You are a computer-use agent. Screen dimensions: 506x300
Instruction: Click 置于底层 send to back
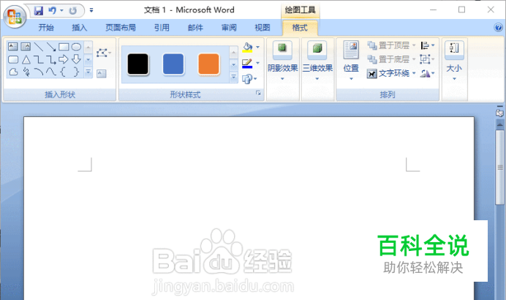click(x=391, y=59)
